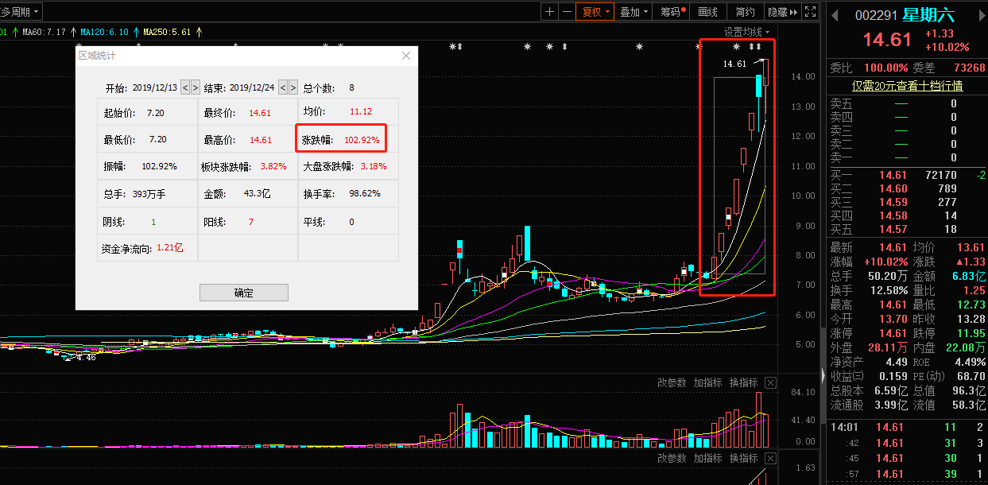Click 换指标 in the volume panel
This screenshot has width=988, height=485.
click(x=743, y=383)
